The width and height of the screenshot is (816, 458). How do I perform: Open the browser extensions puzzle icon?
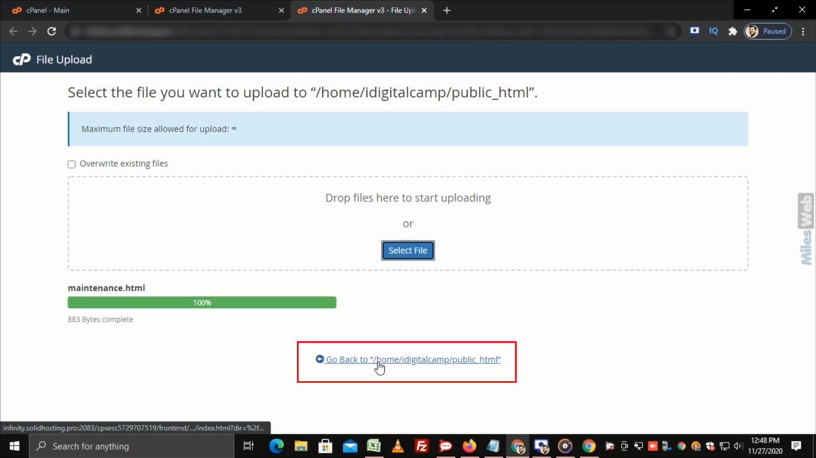[x=732, y=32]
